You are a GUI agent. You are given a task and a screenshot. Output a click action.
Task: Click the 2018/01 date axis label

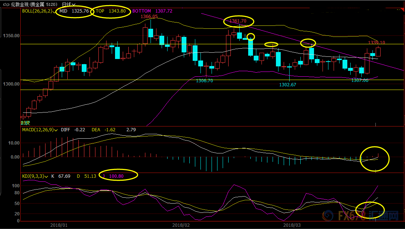click(x=59, y=225)
